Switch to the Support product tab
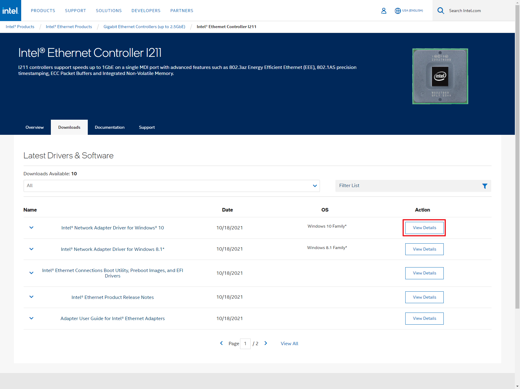The height and width of the screenshot is (389, 520). tap(147, 127)
